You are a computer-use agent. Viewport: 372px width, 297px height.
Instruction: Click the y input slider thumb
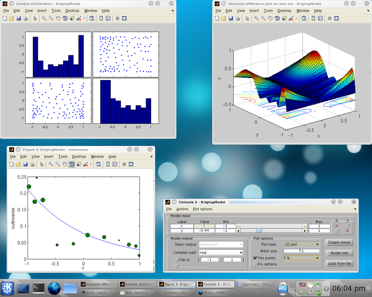259,230
